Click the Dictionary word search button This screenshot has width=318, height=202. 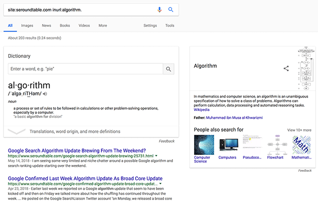168,69
